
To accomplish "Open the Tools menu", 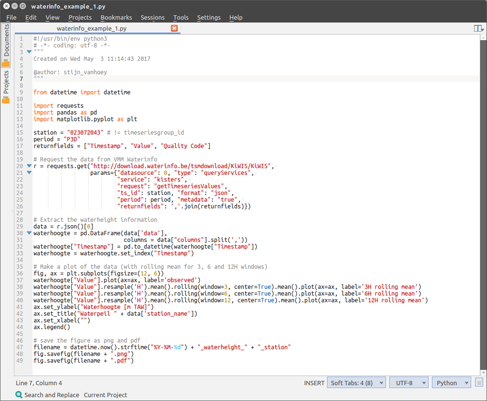I will tap(181, 17).
